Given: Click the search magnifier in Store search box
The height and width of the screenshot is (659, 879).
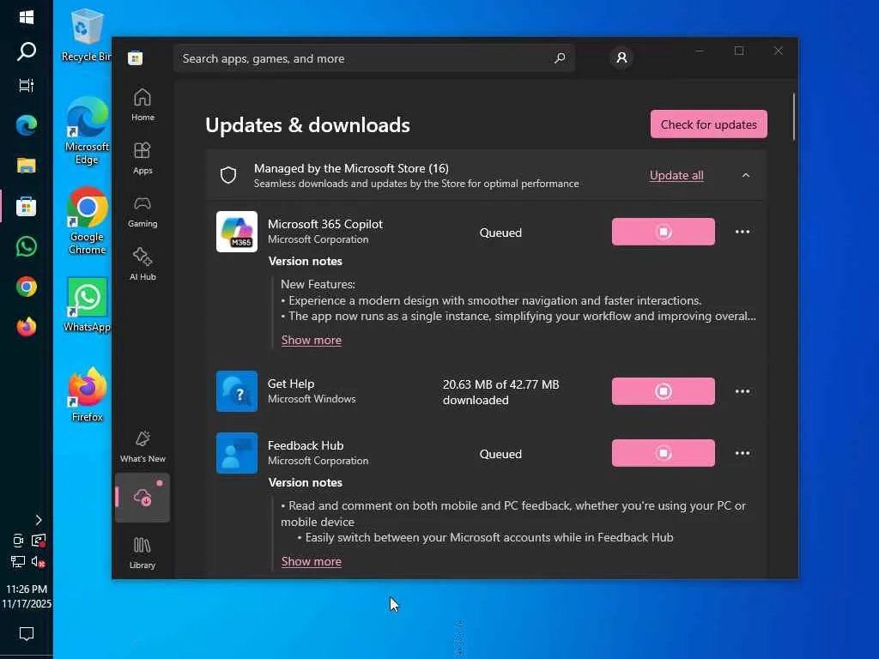Looking at the screenshot, I should click(x=560, y=57).
